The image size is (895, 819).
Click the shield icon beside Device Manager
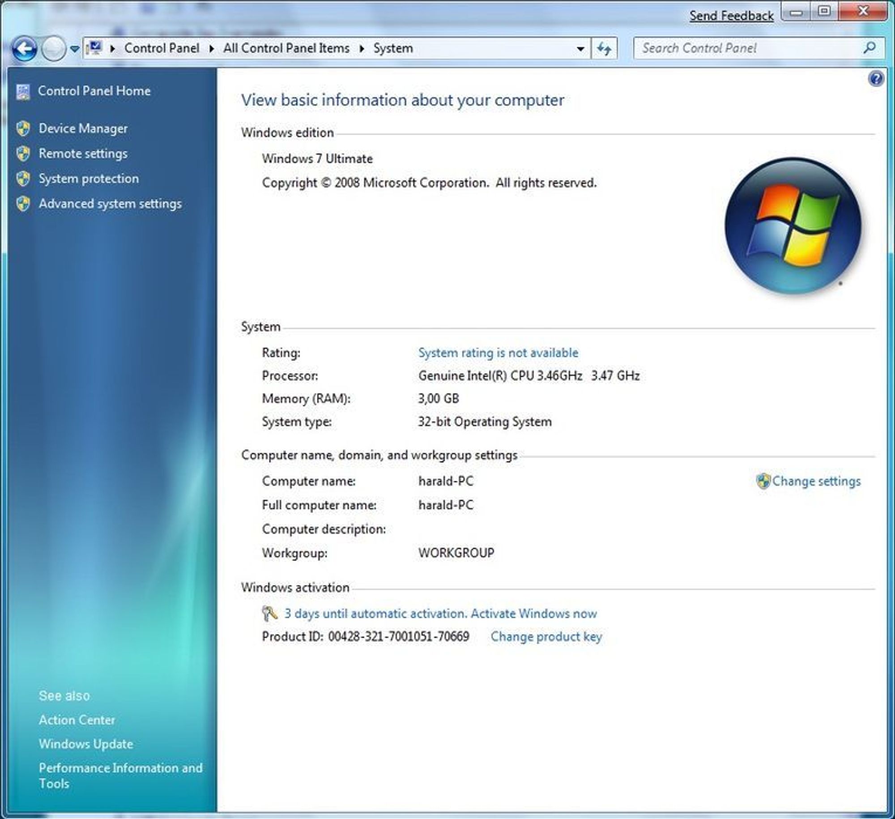[x=23, y=128]
